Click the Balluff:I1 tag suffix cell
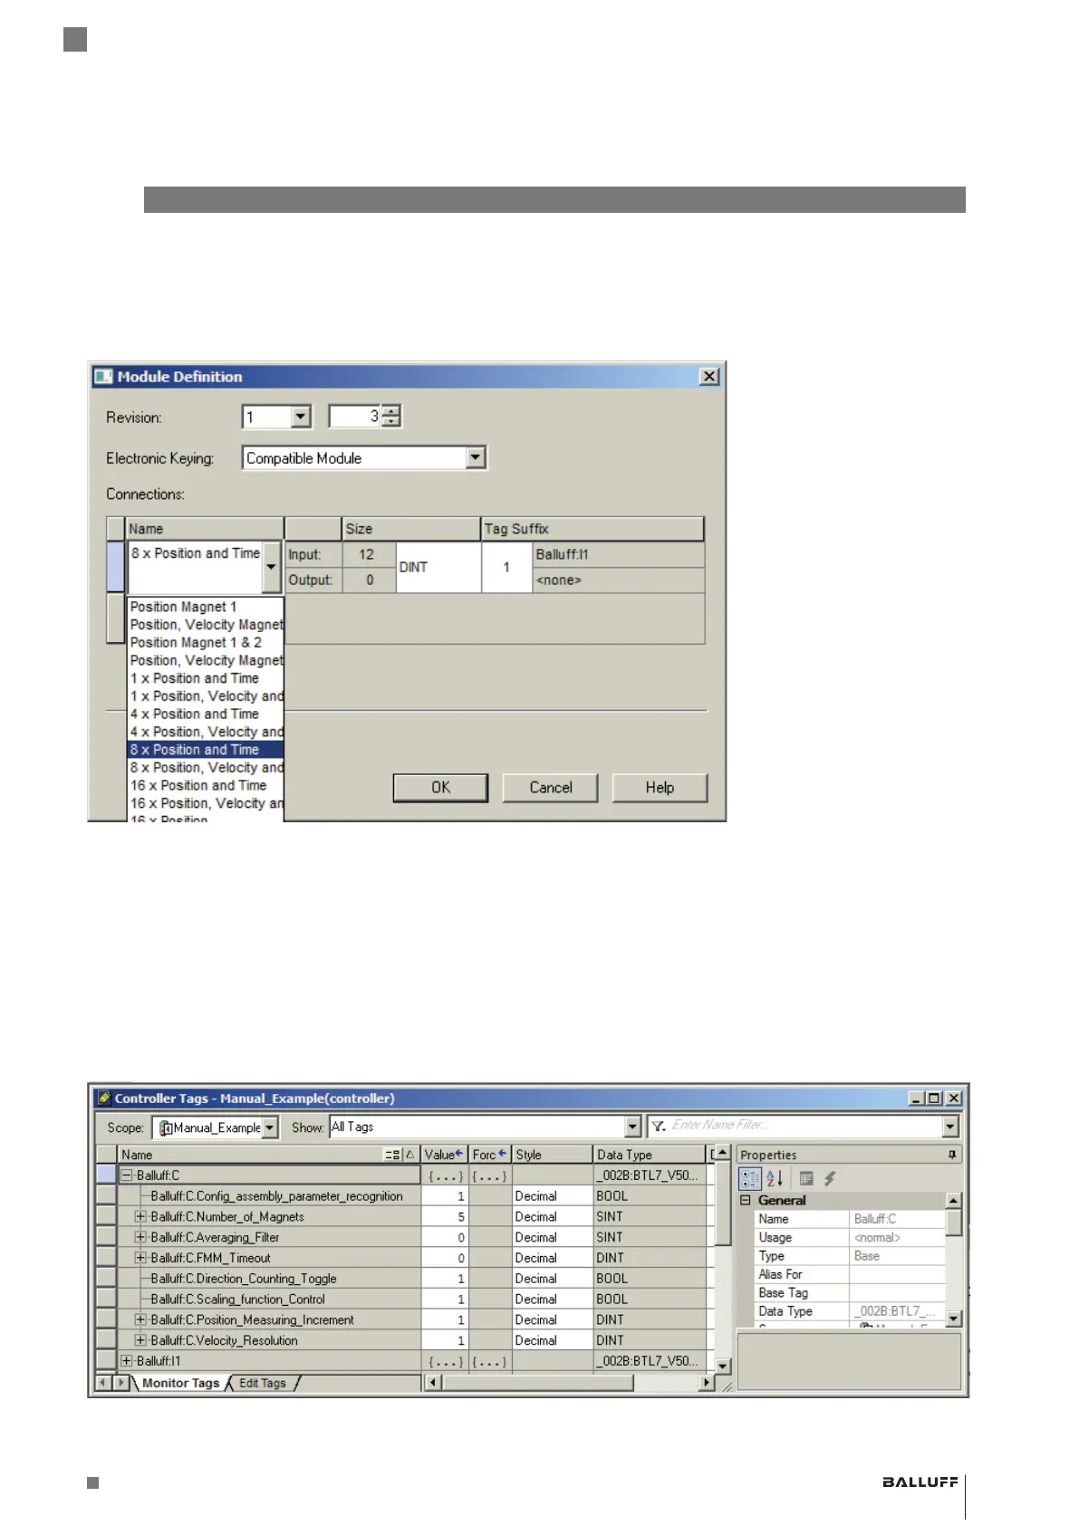 pos(619,554)
